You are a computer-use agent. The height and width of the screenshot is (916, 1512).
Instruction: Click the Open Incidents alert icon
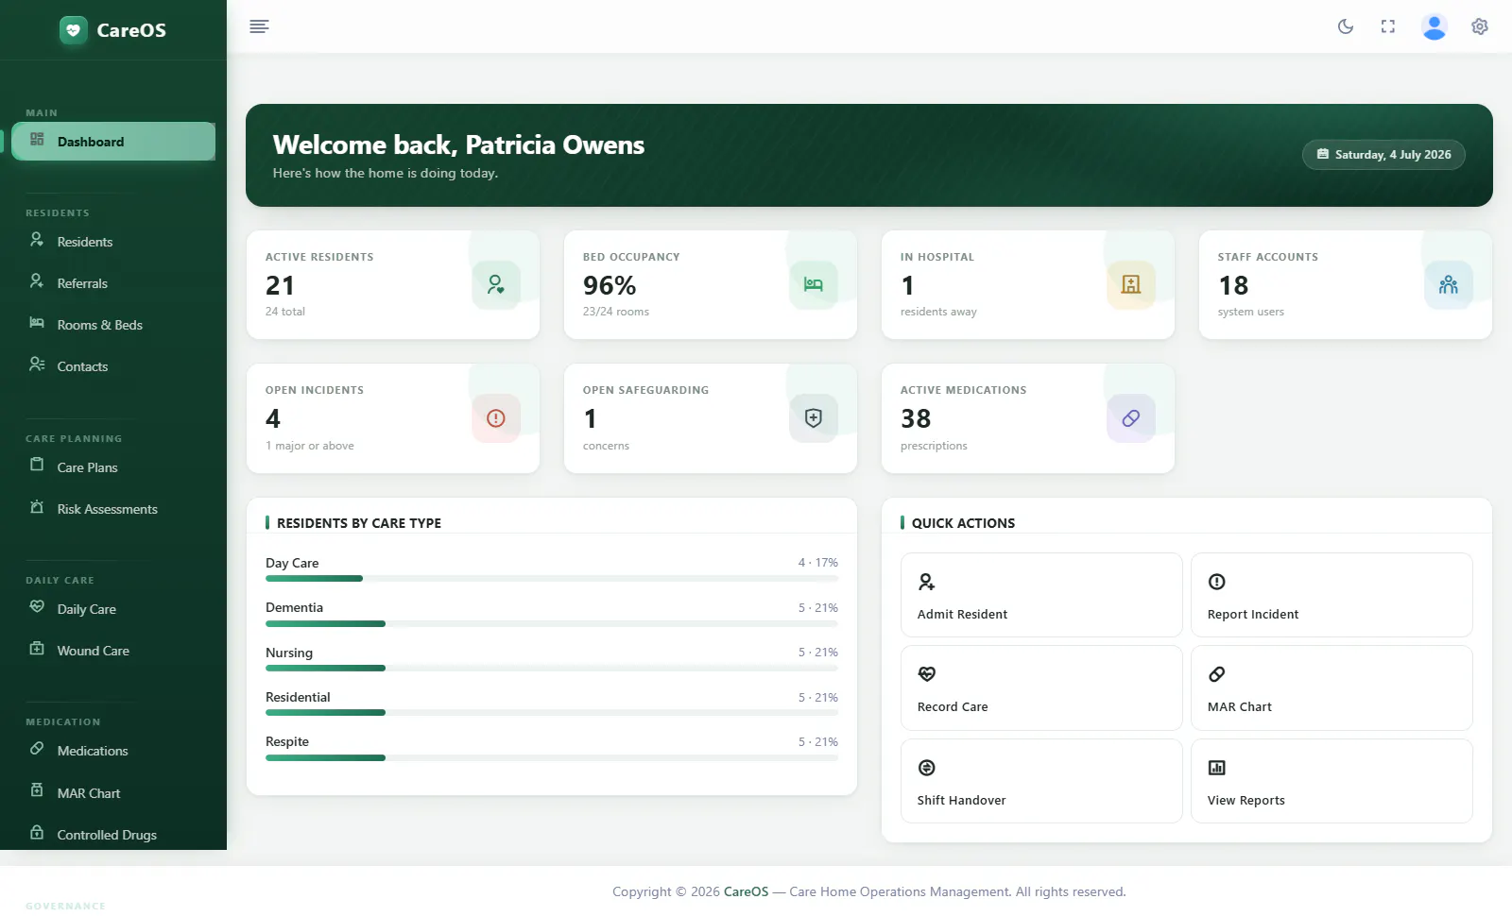[496, 418]
